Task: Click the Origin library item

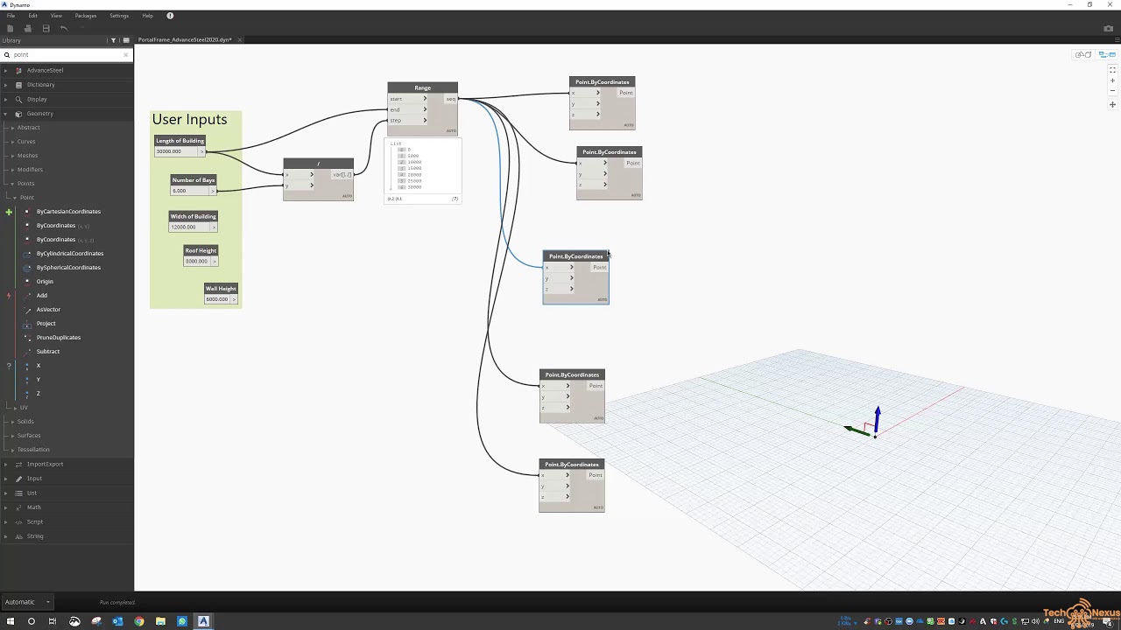Action: click(45, 282)
